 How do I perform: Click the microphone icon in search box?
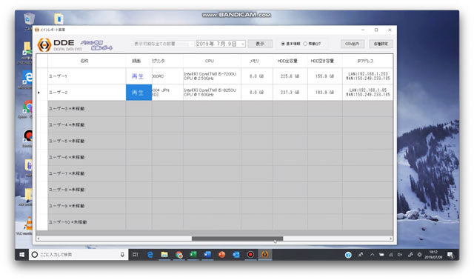pos(122,255)
